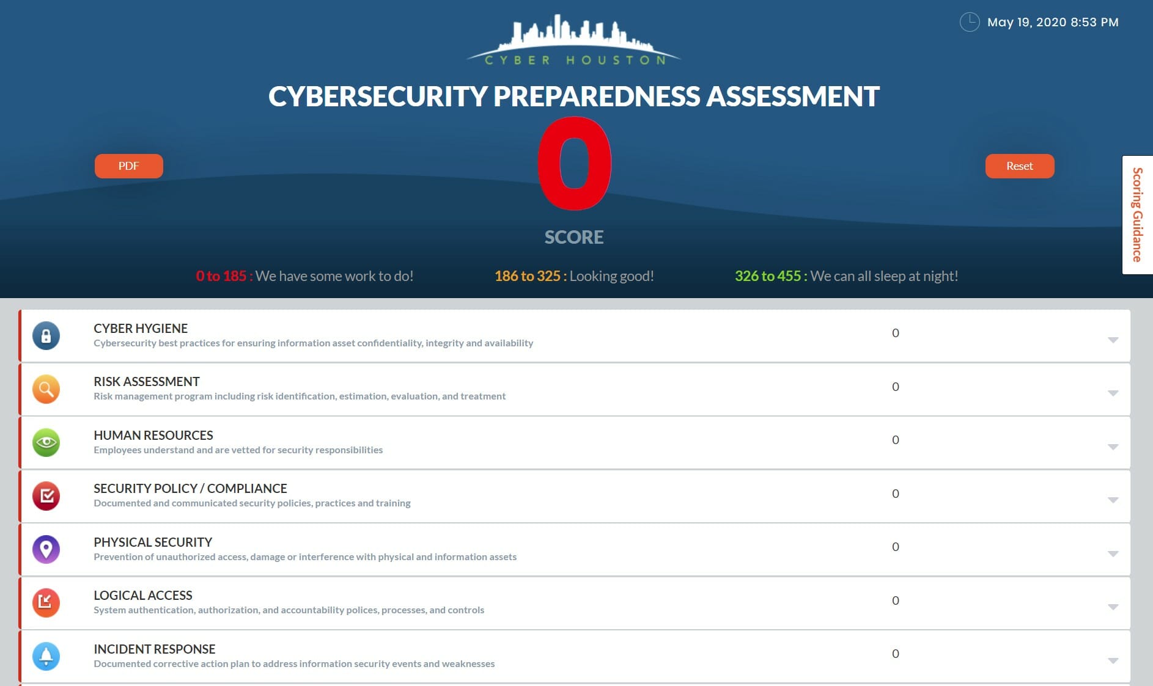Click the PHYSICAL SECURITY heading
Image resolution: width=1153 pixels, height=686 pixels.
tap(153, 542)
